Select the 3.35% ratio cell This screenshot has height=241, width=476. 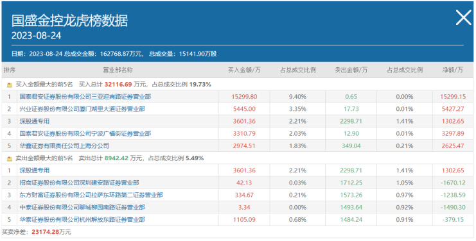coord(297,109)
